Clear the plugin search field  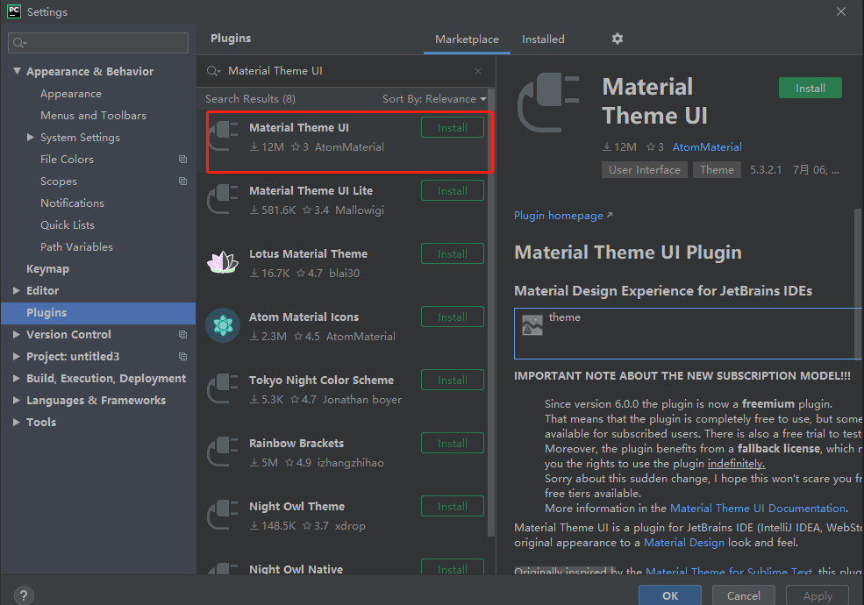tap(478, 71)
